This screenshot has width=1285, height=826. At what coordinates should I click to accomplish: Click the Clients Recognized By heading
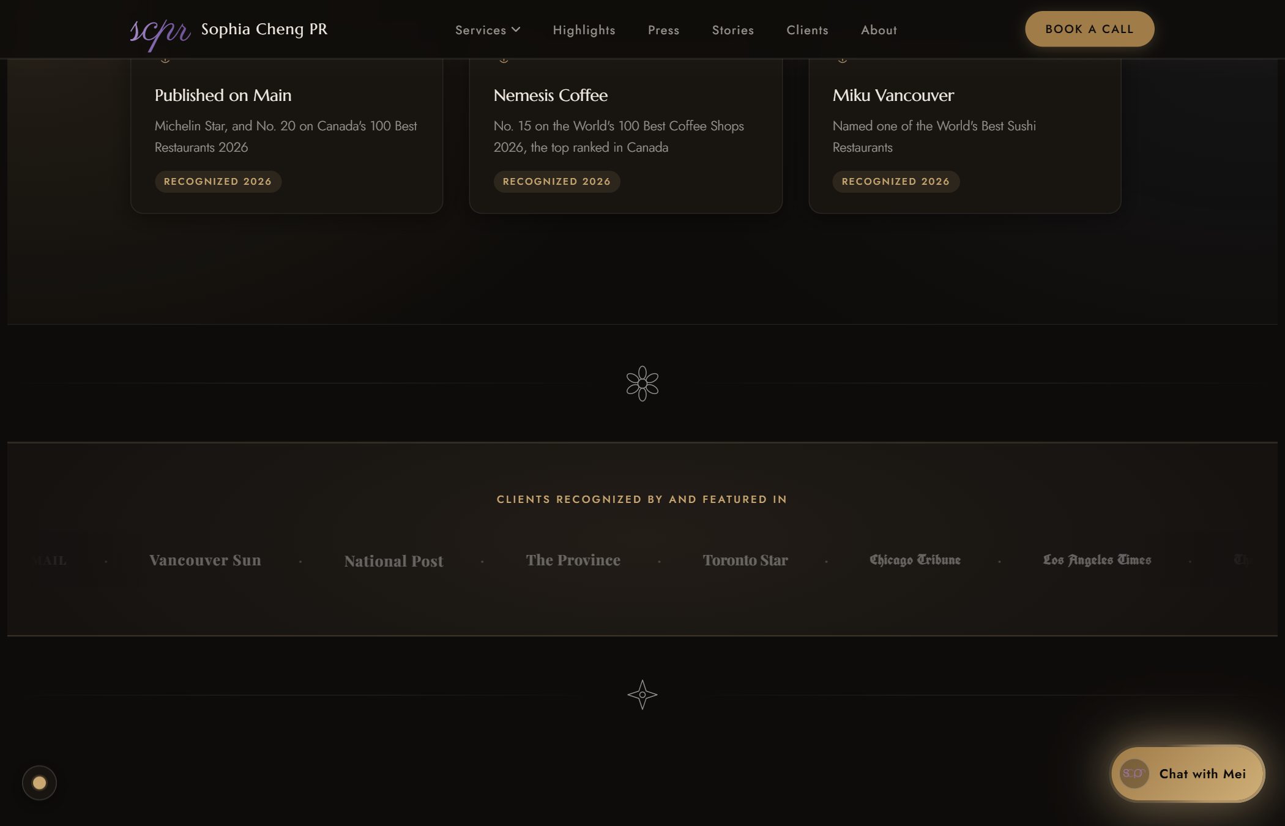click(x=642, y=499)
